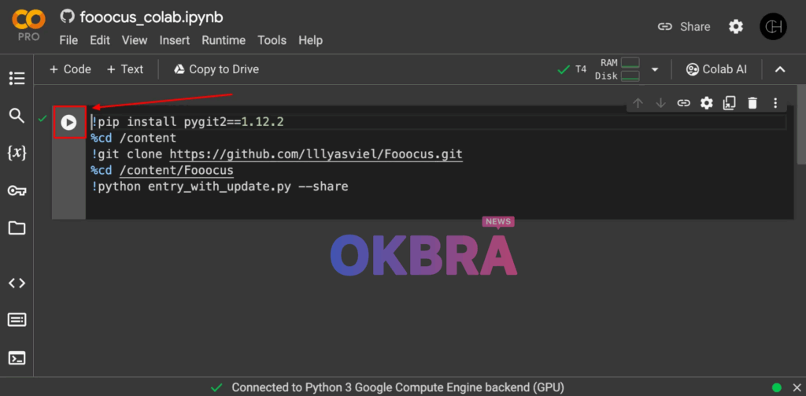Image resolution: width=806 pixels, height=396 pixels.
Task: Click the fooocus_colab.ipynb notebook title
Action: pos(152,17)
